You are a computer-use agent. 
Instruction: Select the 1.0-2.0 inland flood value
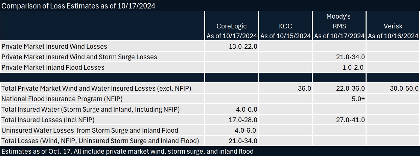pyautogui.click(x=353, y=67)
